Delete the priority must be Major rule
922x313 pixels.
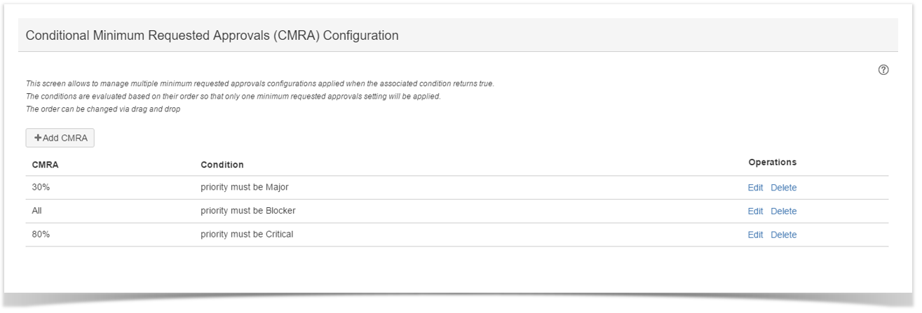coord(783,188)
